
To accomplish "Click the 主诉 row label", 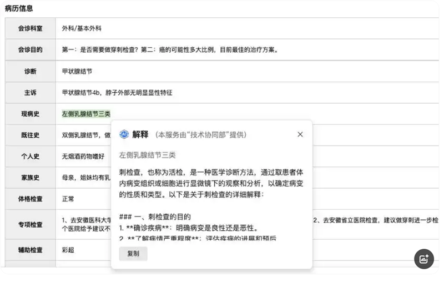I will pos(31,93).
